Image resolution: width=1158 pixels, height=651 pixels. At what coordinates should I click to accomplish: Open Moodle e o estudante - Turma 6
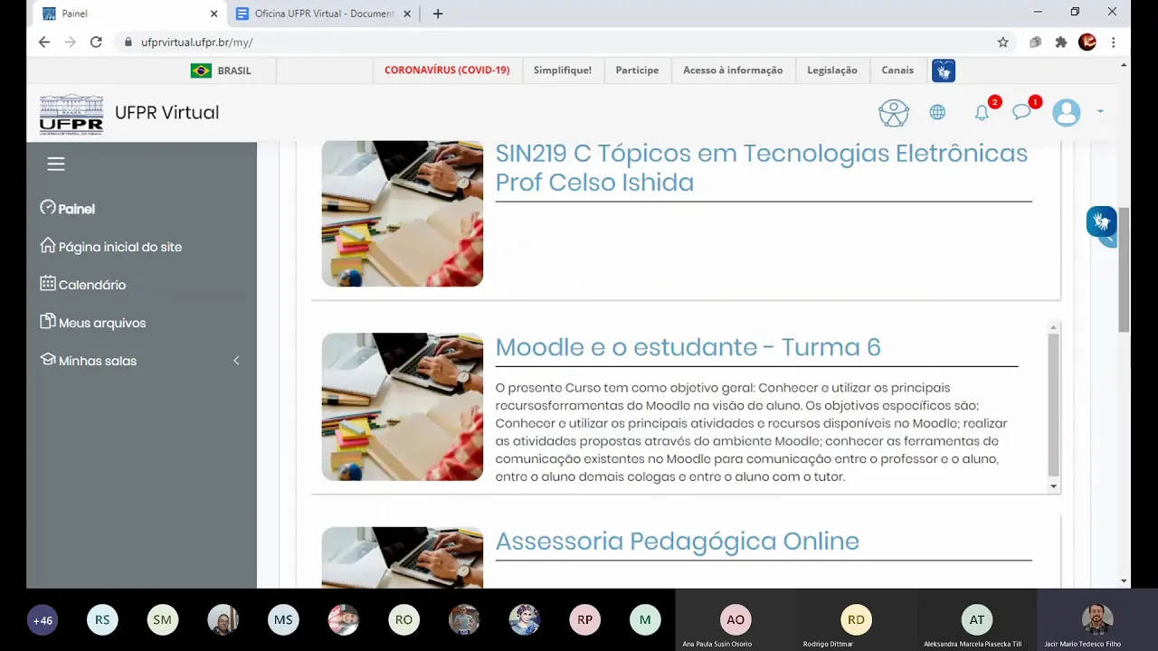688,347
